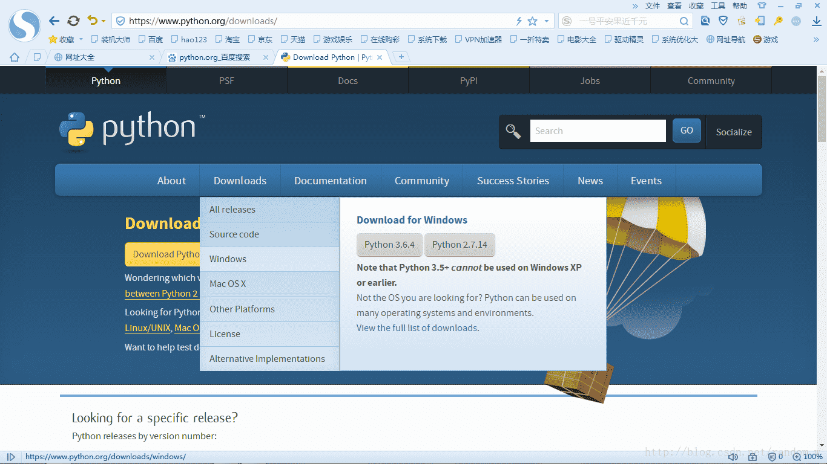
Task: Expand the hidden menu chevron beside 文件
Action: pos(635,5)
